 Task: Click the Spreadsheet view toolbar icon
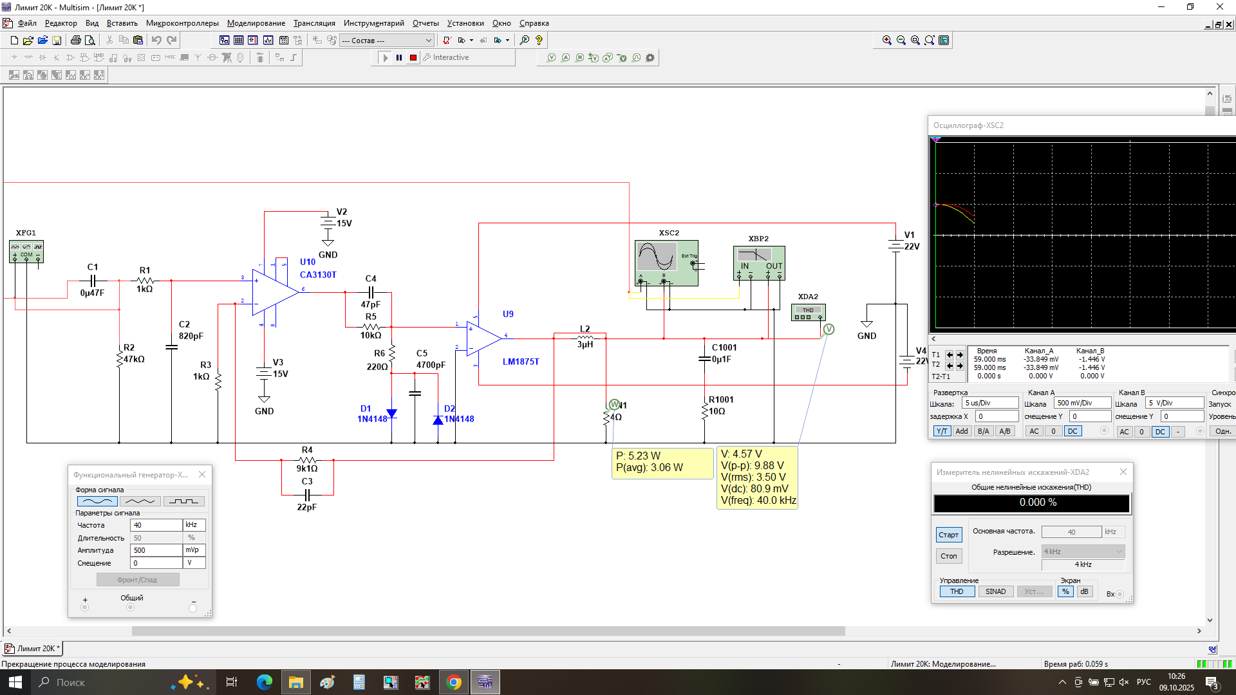[239, 41]
